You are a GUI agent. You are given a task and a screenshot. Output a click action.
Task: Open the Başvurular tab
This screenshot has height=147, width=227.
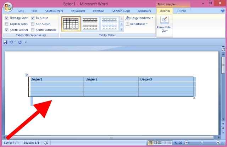pos(78,11)
